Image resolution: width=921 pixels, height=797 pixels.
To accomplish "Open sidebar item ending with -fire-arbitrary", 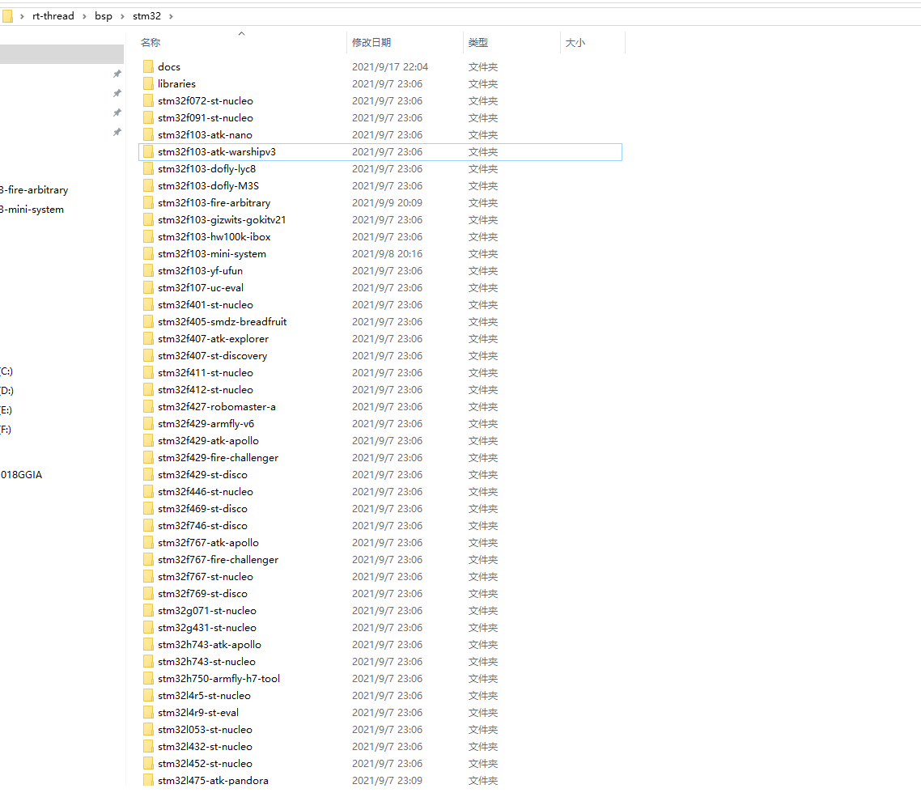I will click(x=34, y=189).
